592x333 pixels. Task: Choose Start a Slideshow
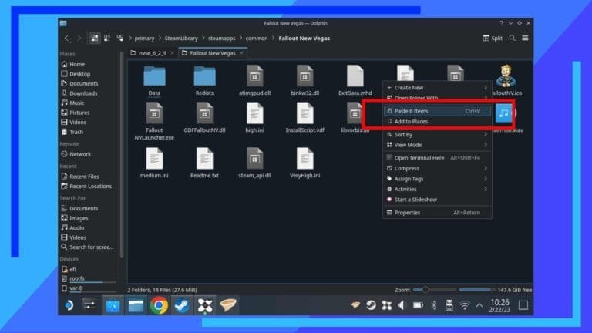coord(437,200)
